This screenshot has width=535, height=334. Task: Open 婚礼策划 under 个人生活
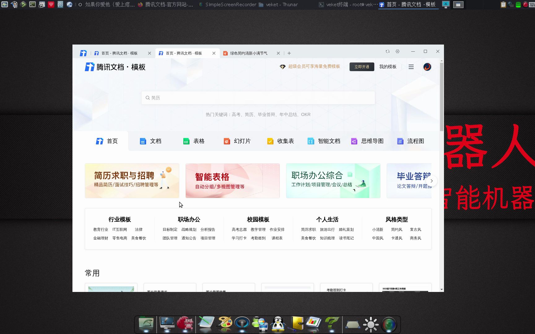pos(346,229)
